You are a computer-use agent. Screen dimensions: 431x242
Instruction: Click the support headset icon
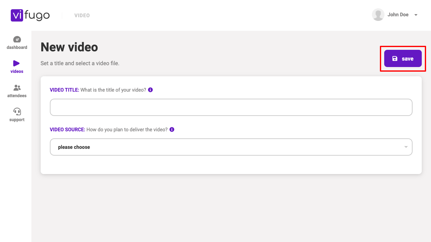click(17, 111)
